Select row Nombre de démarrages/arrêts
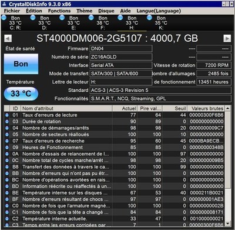The image size is (235, 230). coord(115,128)
